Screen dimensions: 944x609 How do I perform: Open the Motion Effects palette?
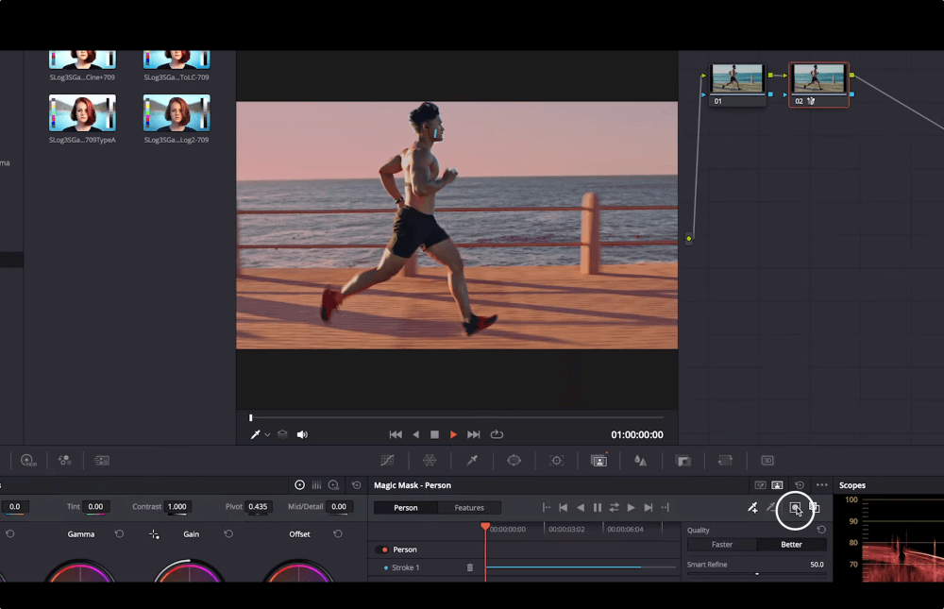[102, 460]
